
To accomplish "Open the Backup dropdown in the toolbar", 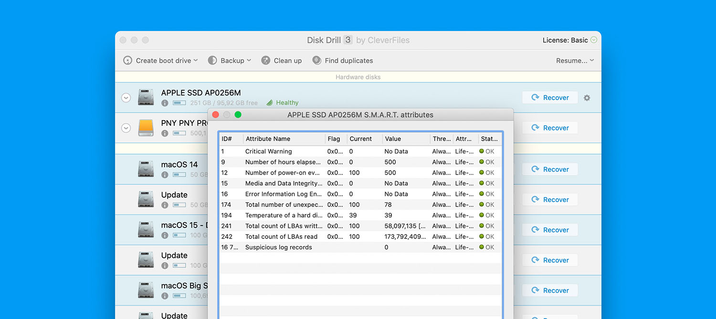I will (229, 61).
